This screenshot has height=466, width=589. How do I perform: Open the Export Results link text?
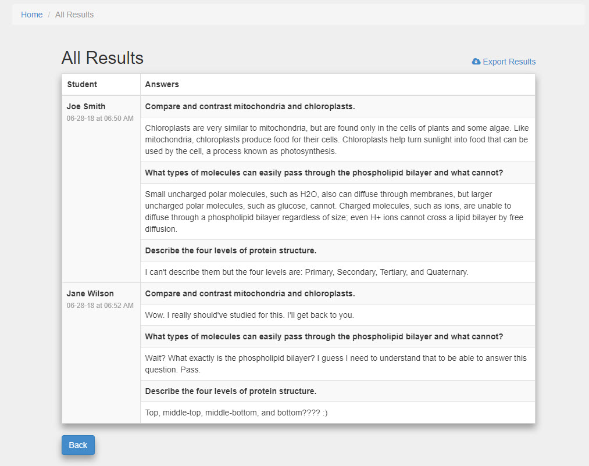pyautogui.click(x=509, y=62)
